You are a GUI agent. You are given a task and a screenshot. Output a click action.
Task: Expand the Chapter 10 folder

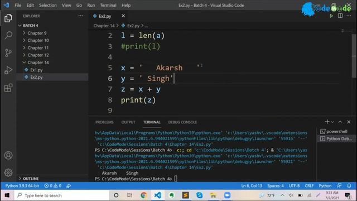pyautogui.click(x=38, y=40)
